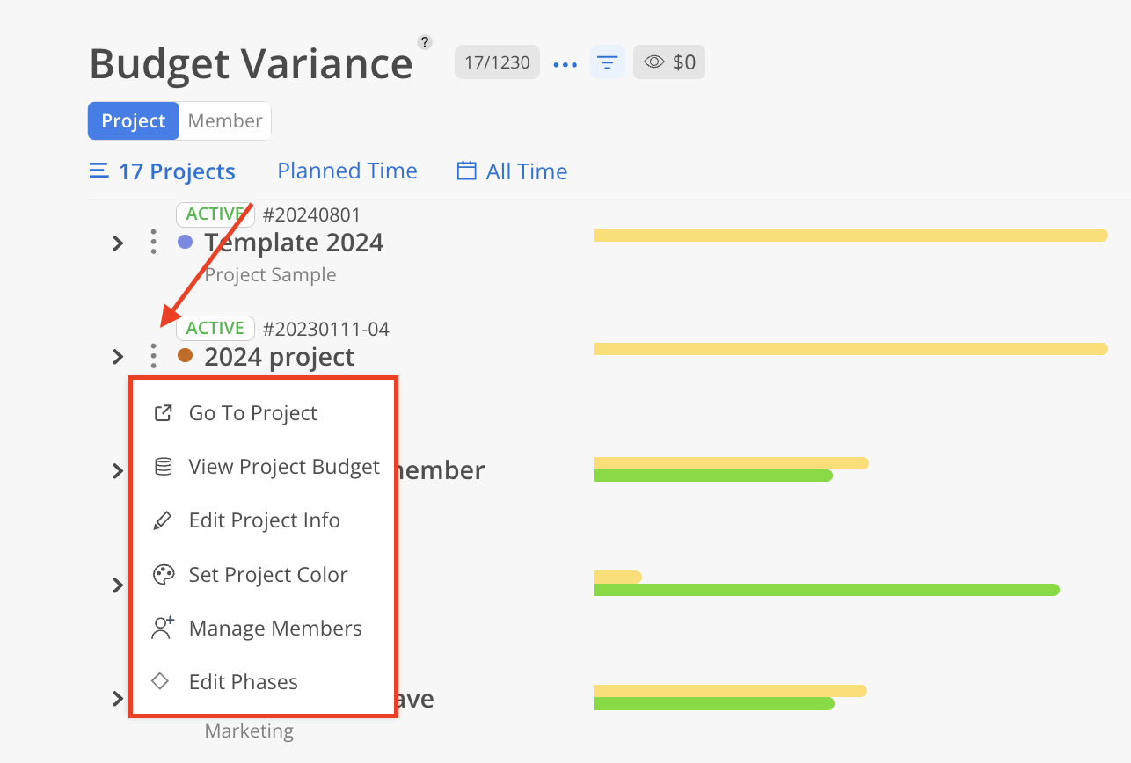Choose Set Project Color option
This screenshot has height=763, width=1131.
[268, 575]
